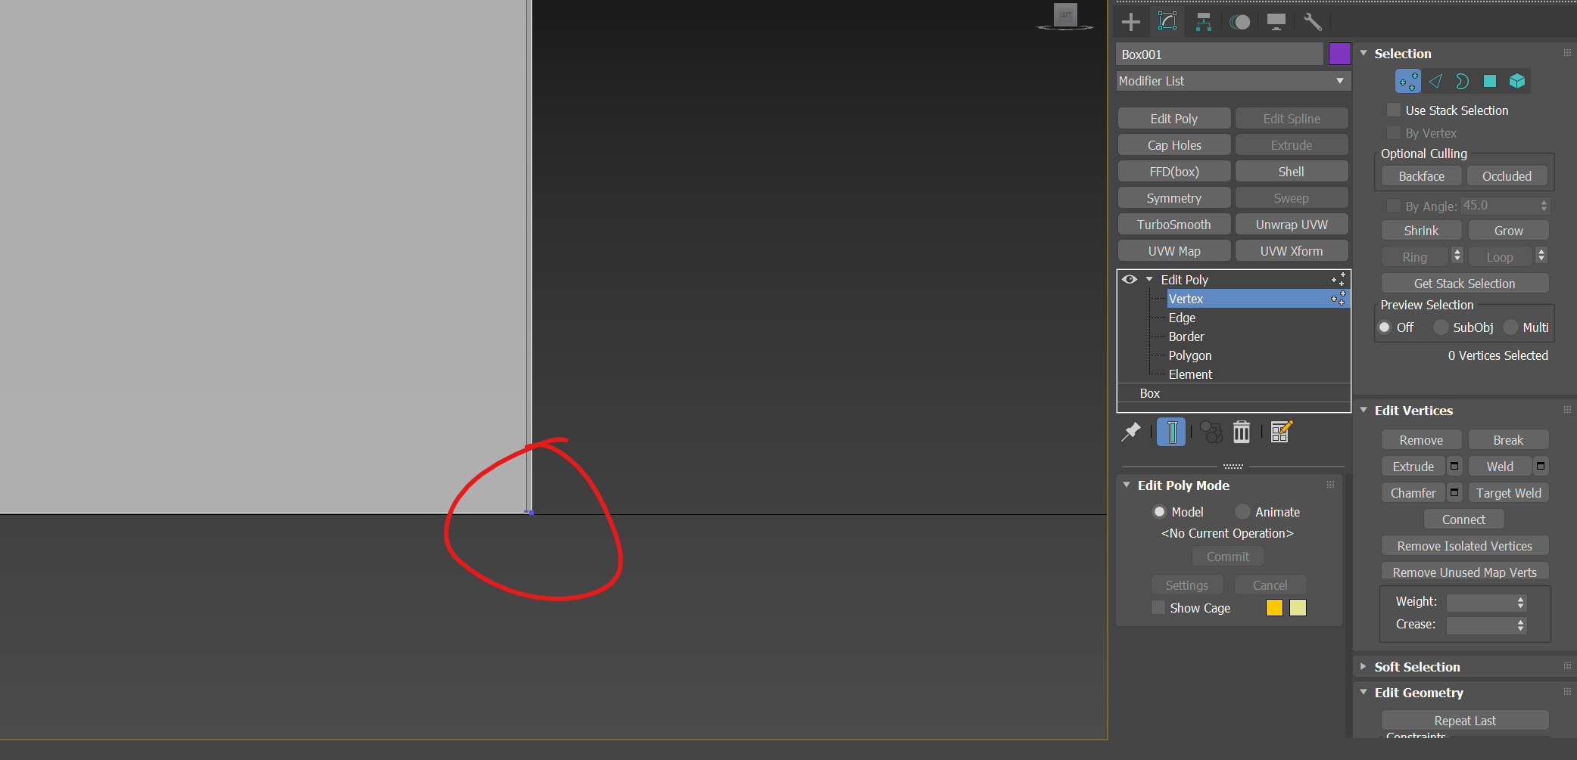Toggle Edit Poly modifier visibility eye

[1130, 280]
